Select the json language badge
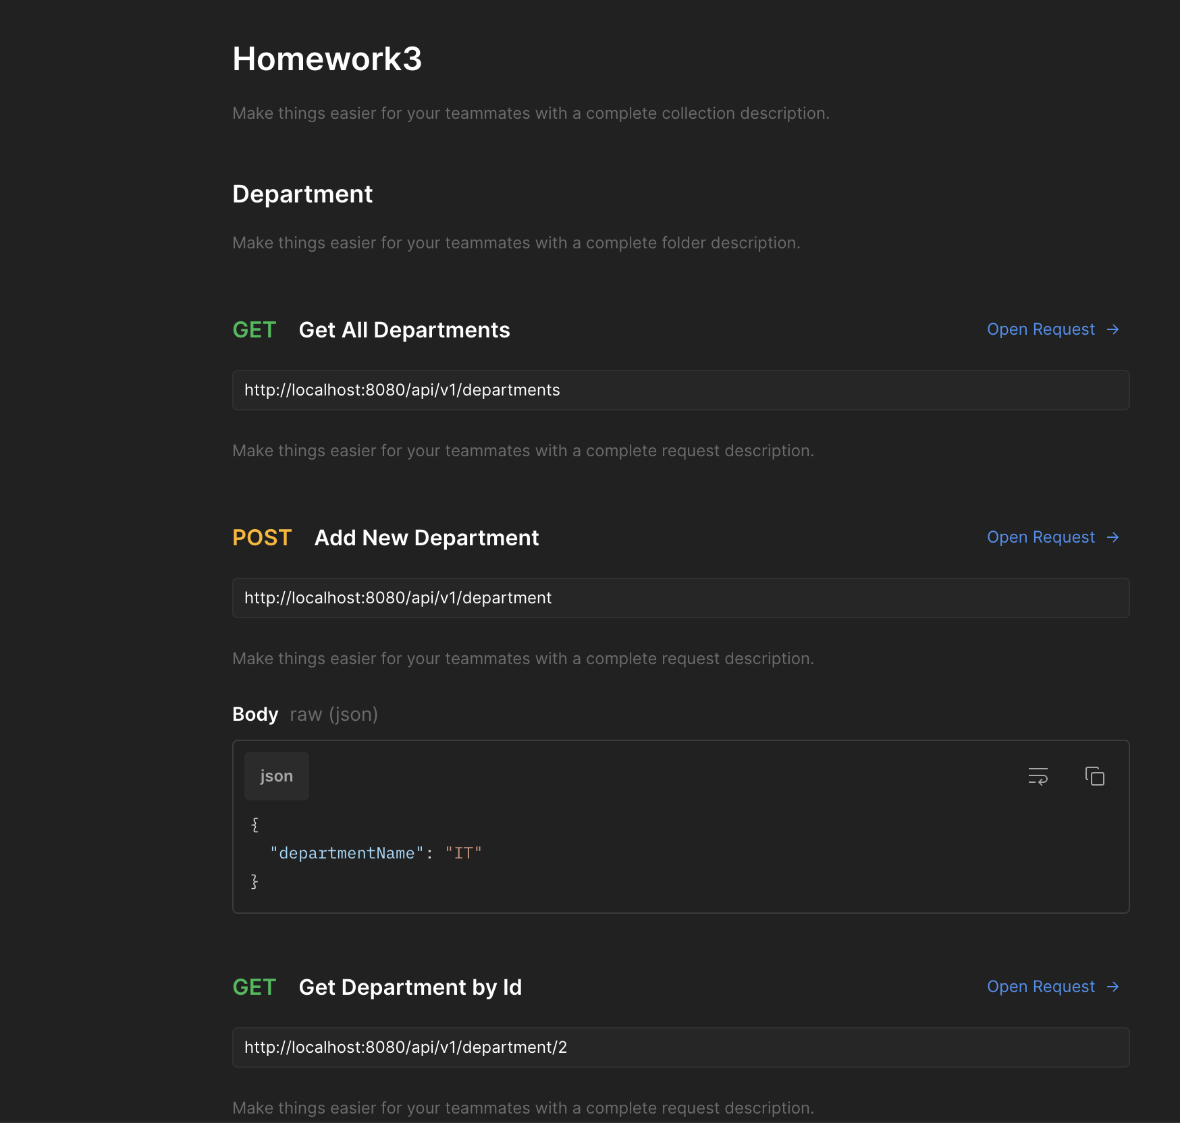 [276, 775]
